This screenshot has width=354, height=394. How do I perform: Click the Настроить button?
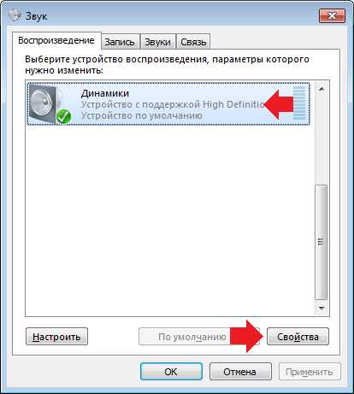click(56, 337)
